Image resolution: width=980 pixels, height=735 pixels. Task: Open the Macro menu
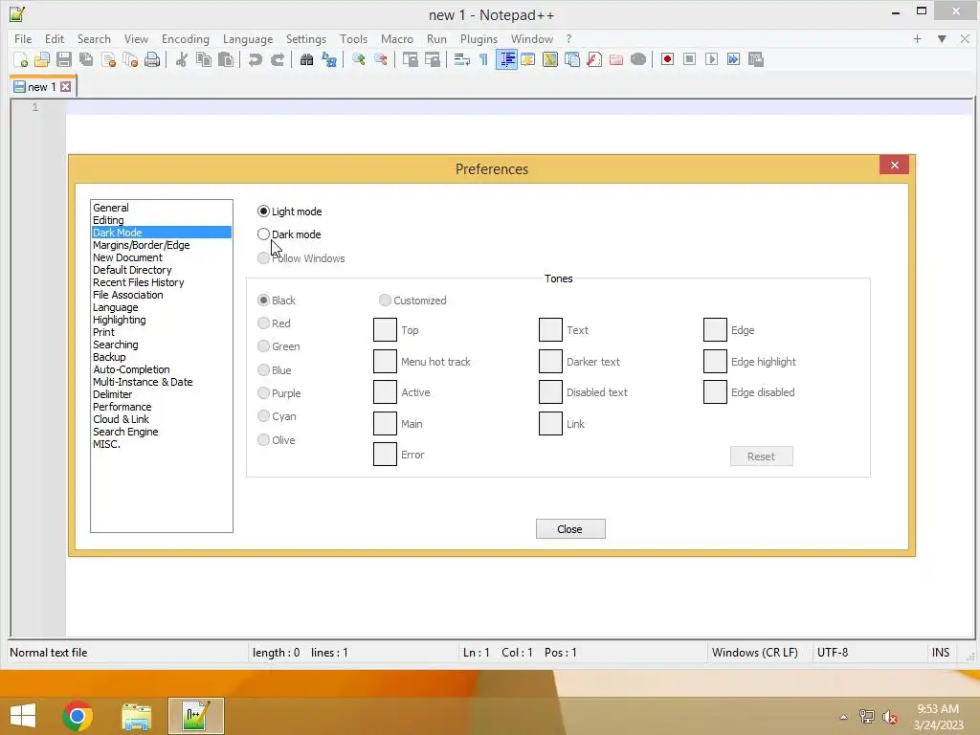coord(397,38)
